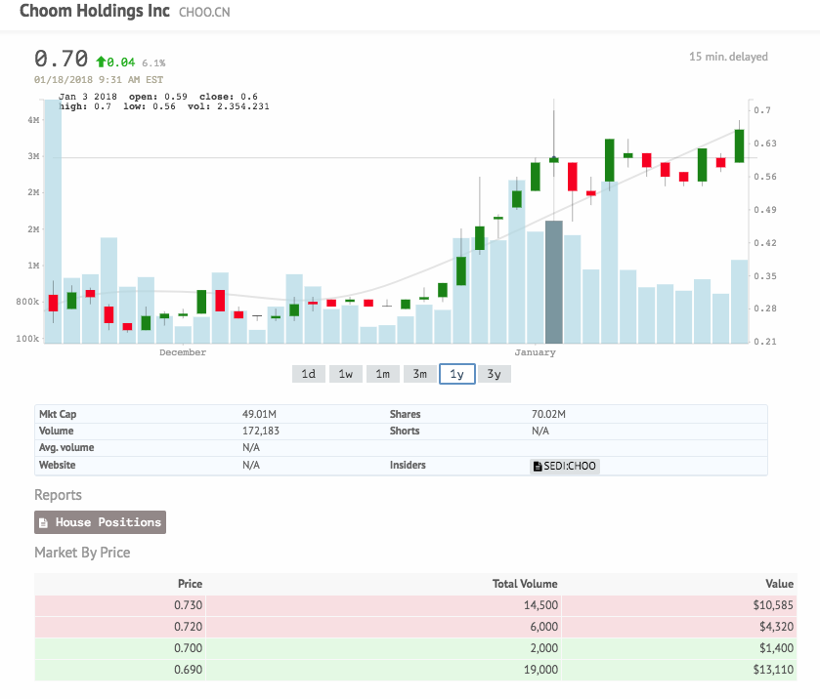Click the 0.690 bid price row
The width and height of the screenshot is (820, 699).
(x=413, y=670)
